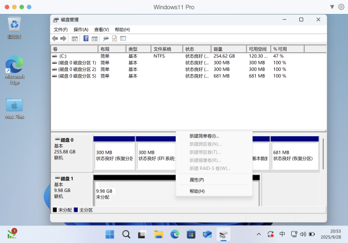Select 属性(P) in the context menu
Viewport: 348px width, 243px height.
(x=197, y=180)
